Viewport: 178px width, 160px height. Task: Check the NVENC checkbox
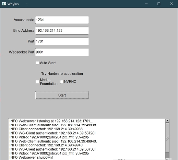pyautogui.click(x=62, y=82)
